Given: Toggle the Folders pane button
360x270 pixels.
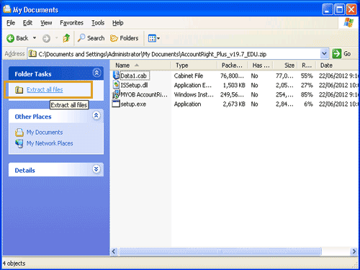Looking at the screenshot, I should 124,38.
